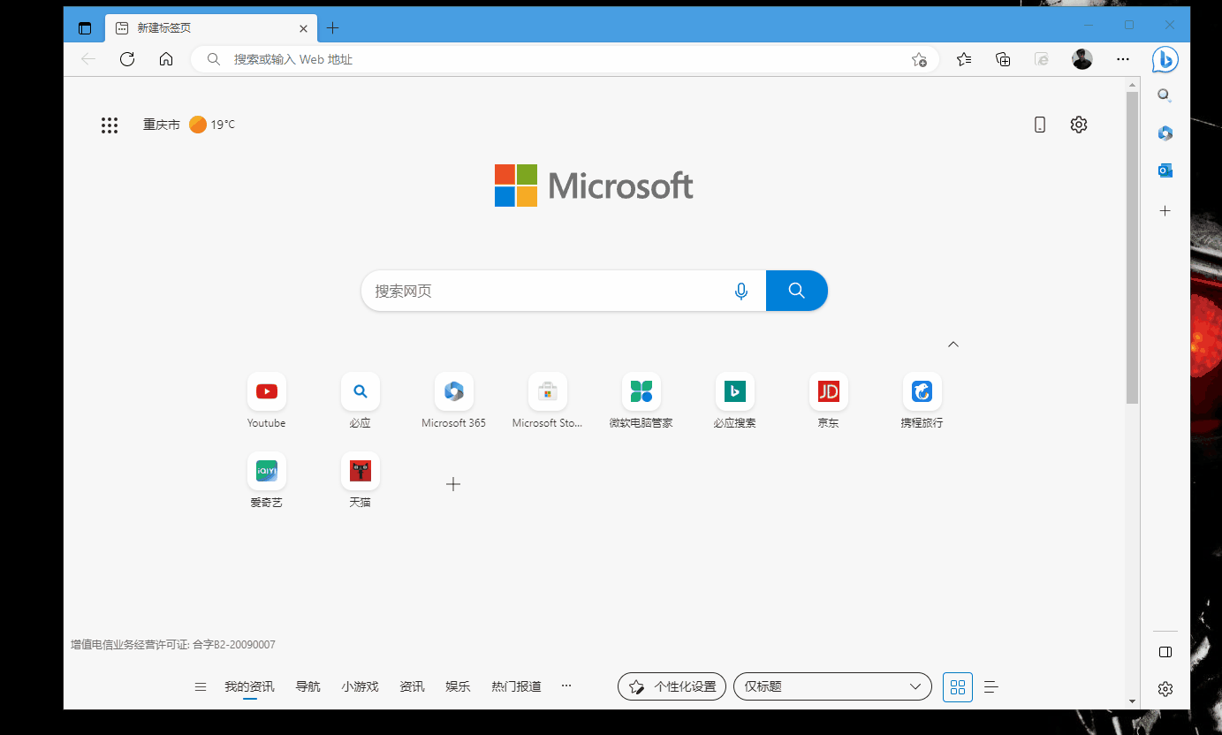Viewport: 1222px width, 735px height.
Task: Open Settings and more ellipsis menu
Action: coord(1123,59)
